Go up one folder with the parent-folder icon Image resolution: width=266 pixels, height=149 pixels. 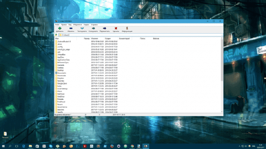tap(56, 35)
